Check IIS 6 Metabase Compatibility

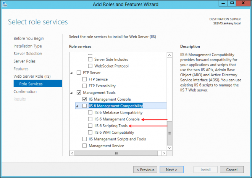pyautogui.click(x=90, y=112)
